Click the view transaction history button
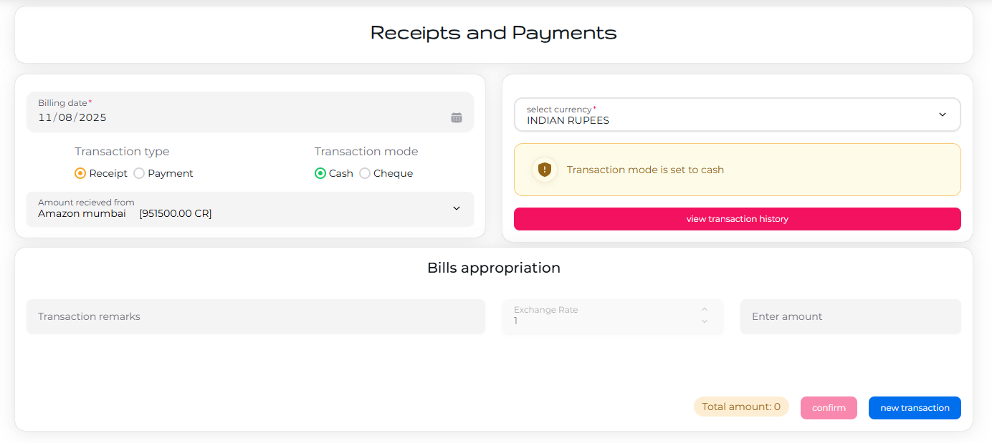 point(737,219)
